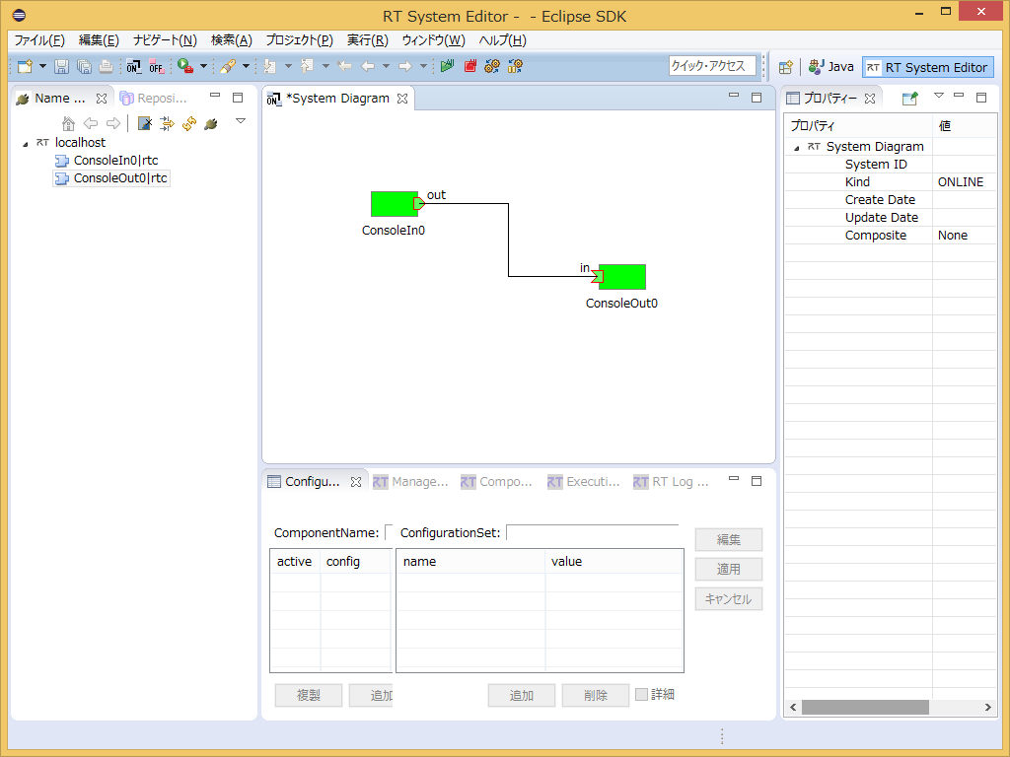Open the ヘルプ(H) menu

[502, 40]
